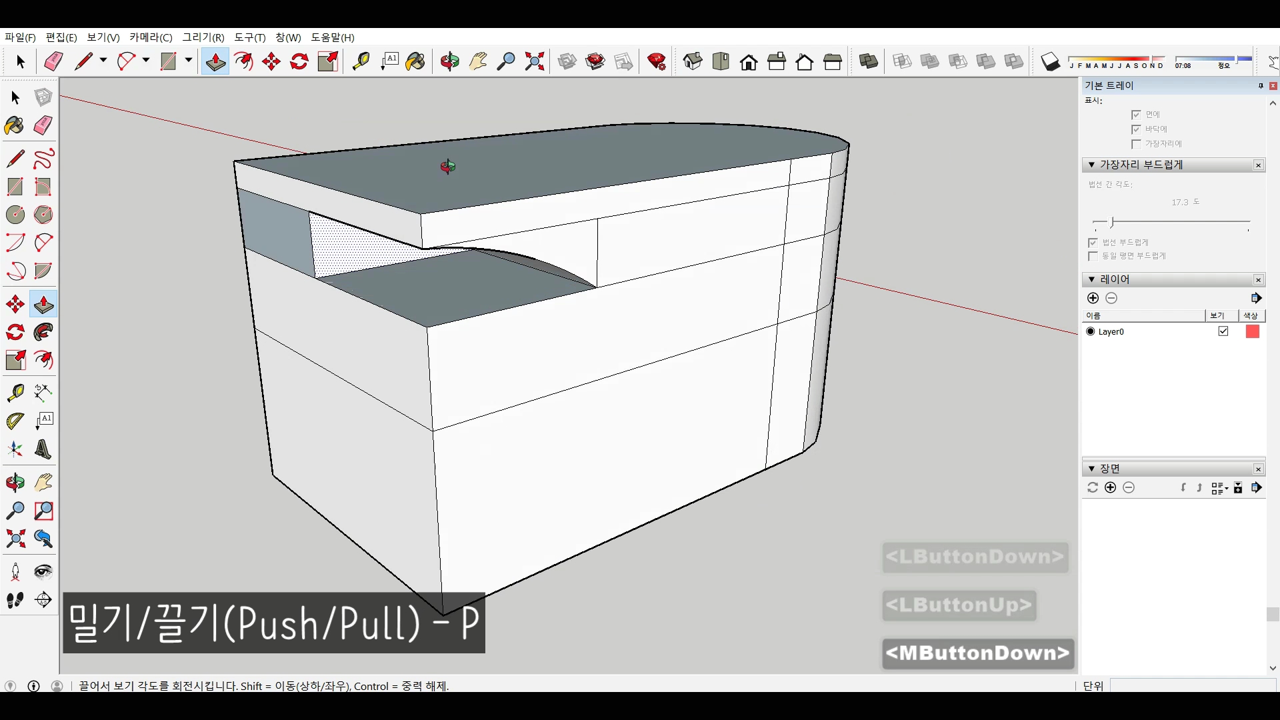Switch to Iso house view icon
The image size is (1280, 720).
693,62
